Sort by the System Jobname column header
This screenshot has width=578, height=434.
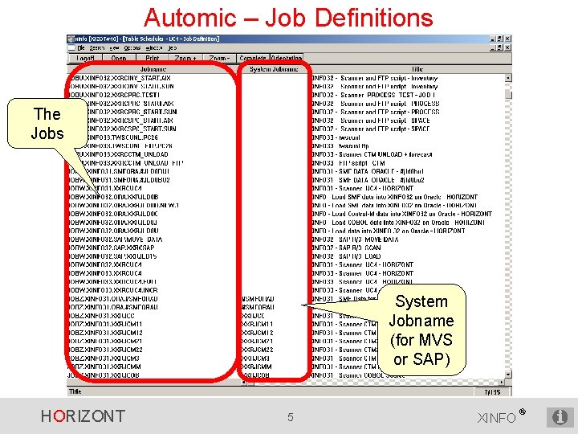274,69
